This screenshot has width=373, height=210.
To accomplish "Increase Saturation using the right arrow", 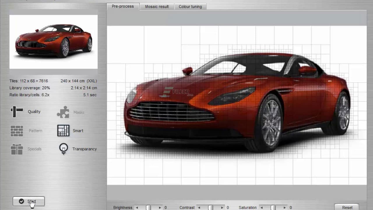I will (284, 207).
